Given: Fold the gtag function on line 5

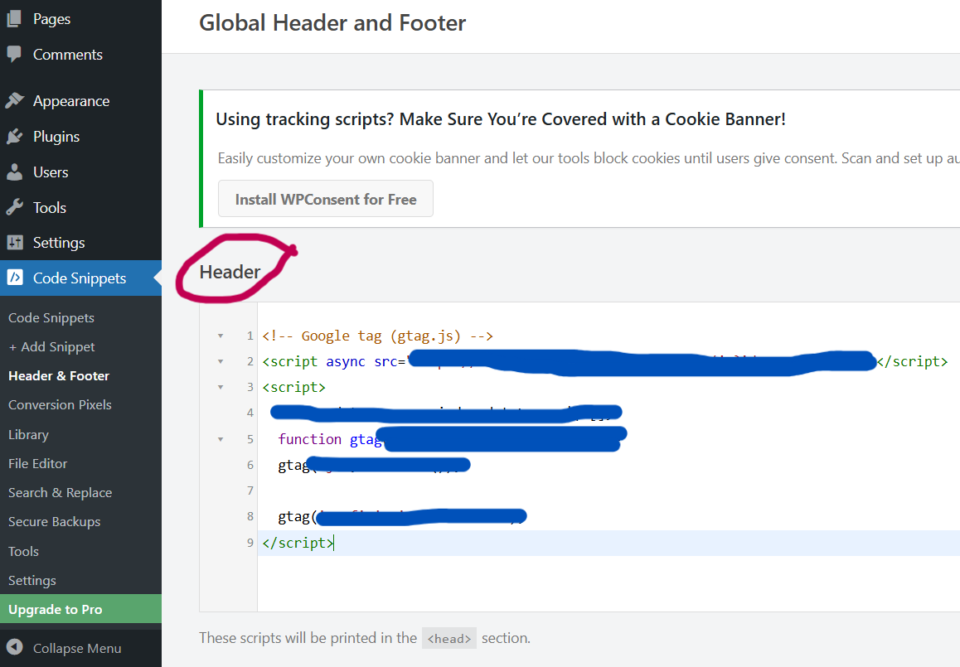Looking at the screenshot, I should point(221,438).
